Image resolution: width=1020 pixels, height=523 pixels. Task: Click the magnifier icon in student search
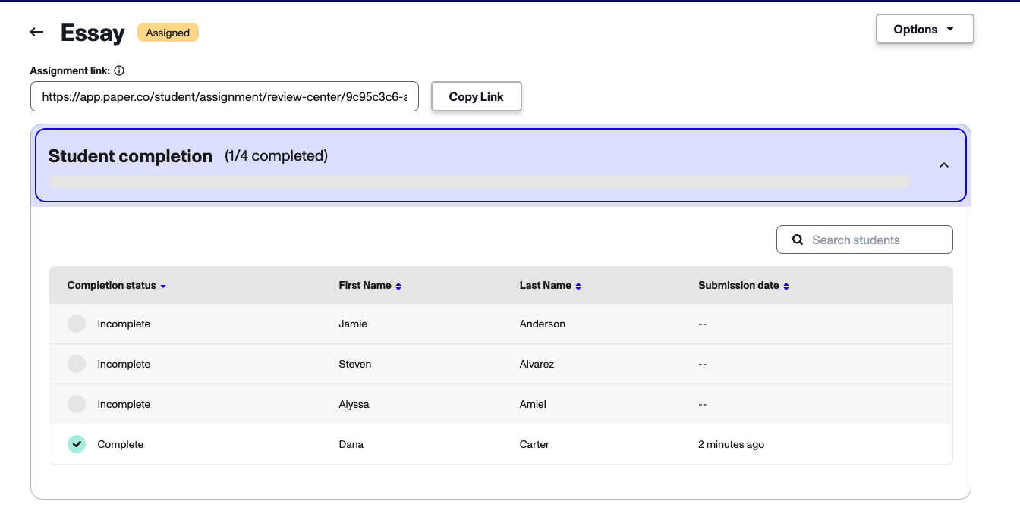coord(798,240)
